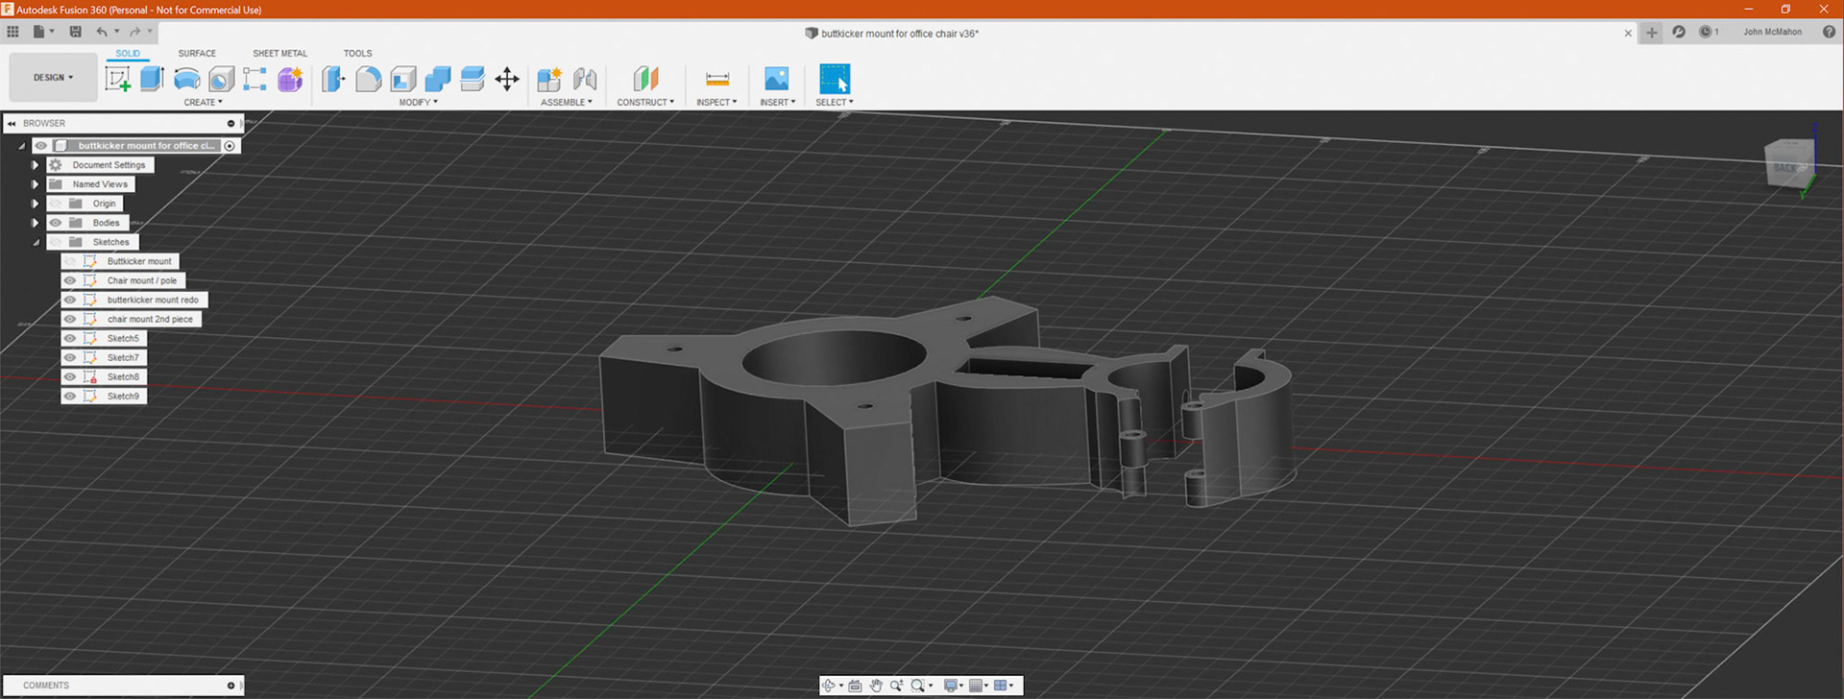Select the Extrude tool
The width and height of the screenshot is (1844, 699).
152,79
